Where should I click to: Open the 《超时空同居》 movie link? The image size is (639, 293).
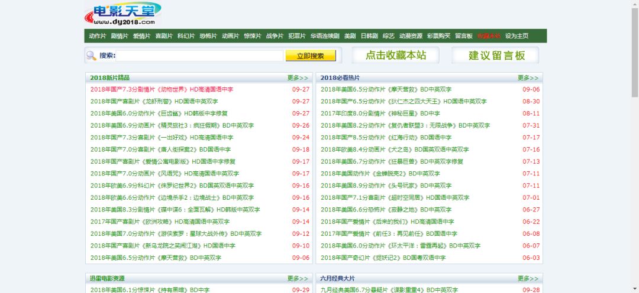point(395,198)
